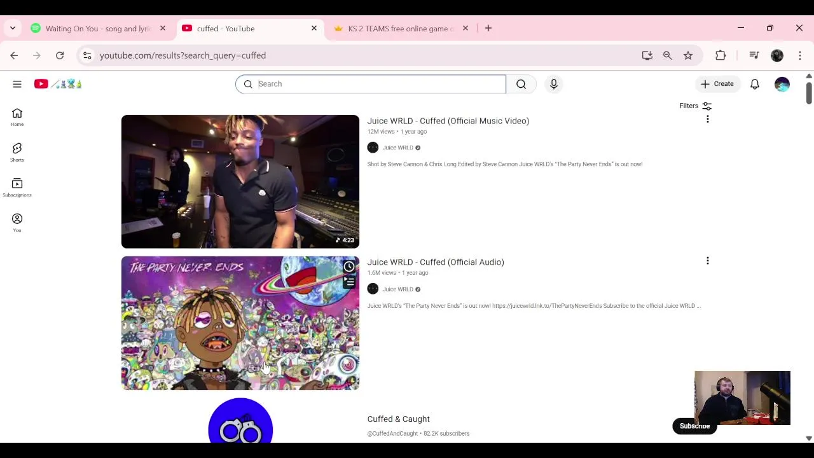Switch to KS 2 TEAMS game tab
This screenshot has width=814, height=458.
tap(401, 29)
